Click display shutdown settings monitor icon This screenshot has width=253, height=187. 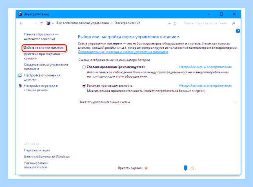[20, 75]
